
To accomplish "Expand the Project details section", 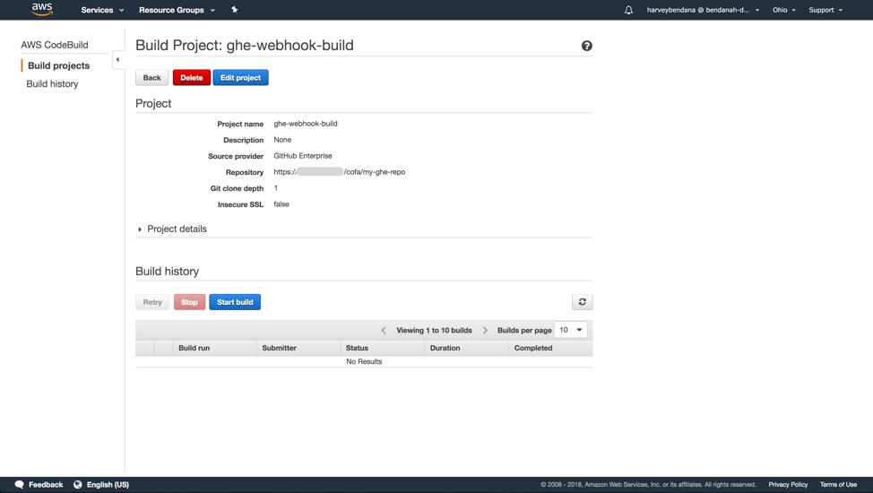I will 172,229.
